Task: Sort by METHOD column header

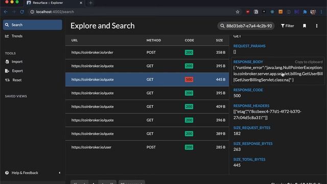Action: click(x=154, y=40)
